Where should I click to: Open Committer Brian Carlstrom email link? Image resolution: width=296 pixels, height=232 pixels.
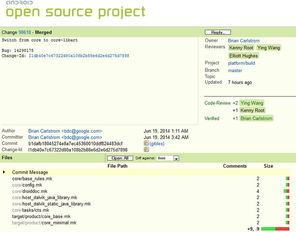[x=65, y=137]
